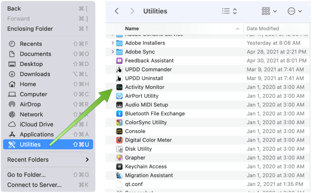This screenshot has width=312, height=193.
Task: Open the ellipsis action menu
Action: [294, 11]
